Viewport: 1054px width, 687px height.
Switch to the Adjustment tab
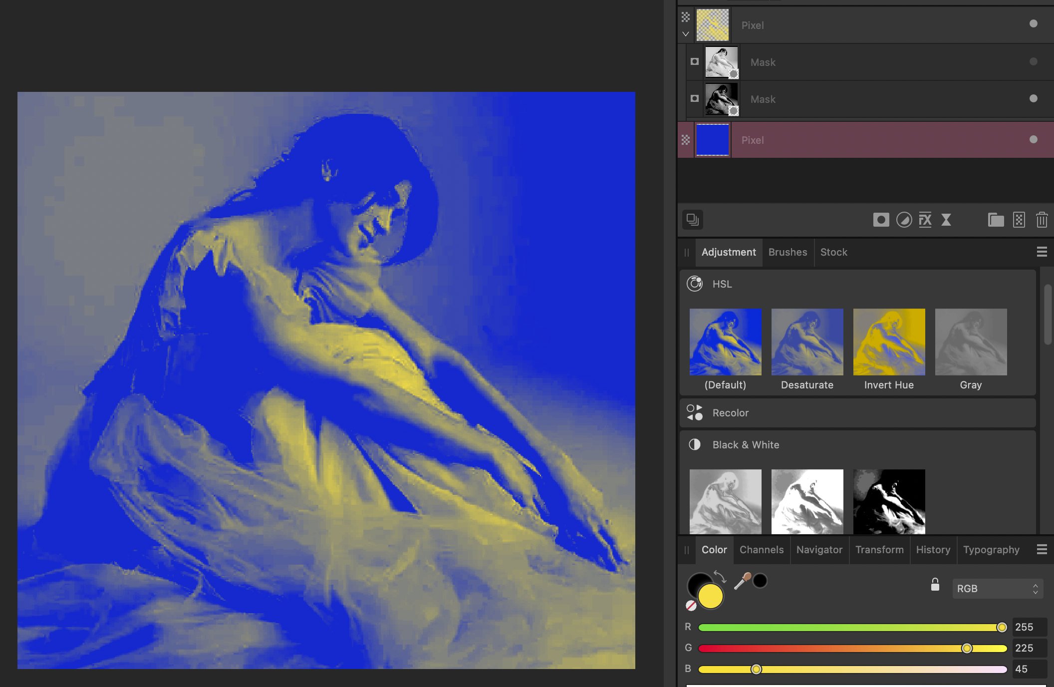729,252
